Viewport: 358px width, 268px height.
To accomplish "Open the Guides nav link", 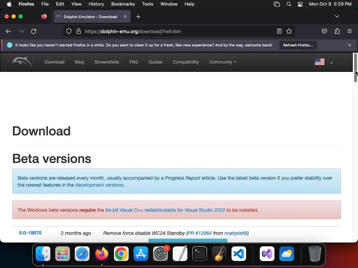I will click(x=155, y=62).
